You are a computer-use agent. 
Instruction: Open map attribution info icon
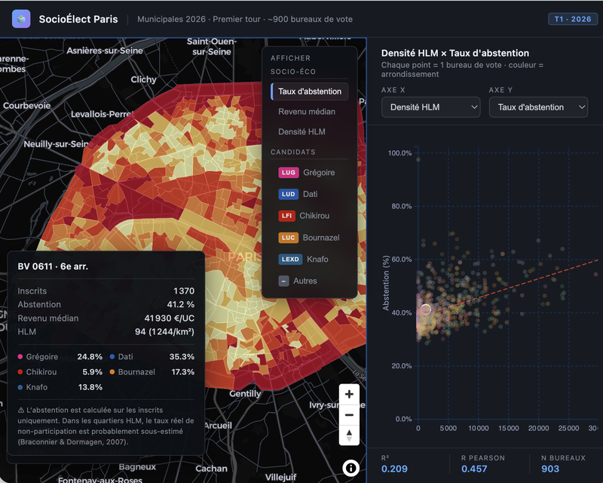350,468
